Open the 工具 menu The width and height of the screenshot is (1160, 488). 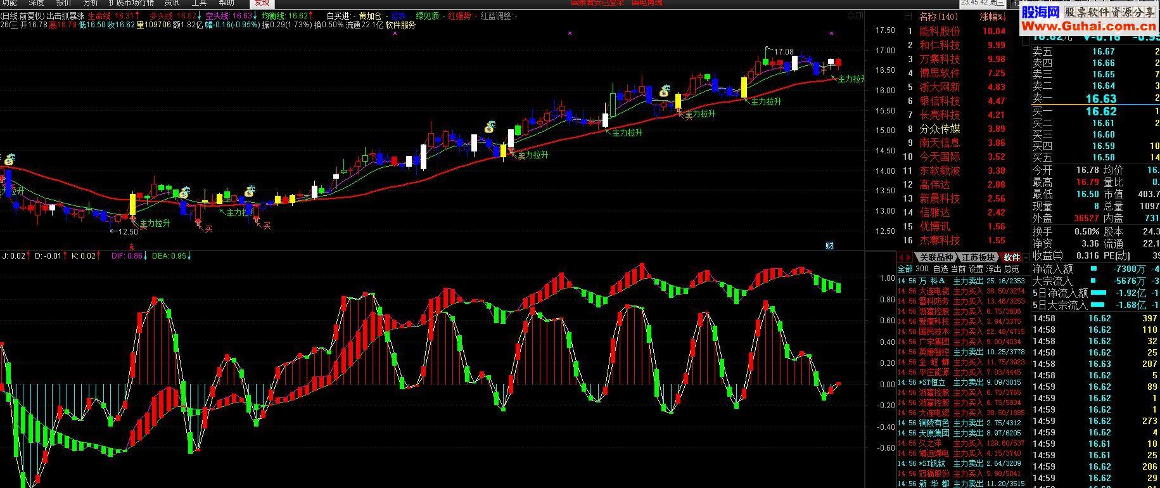click(199, 3)
